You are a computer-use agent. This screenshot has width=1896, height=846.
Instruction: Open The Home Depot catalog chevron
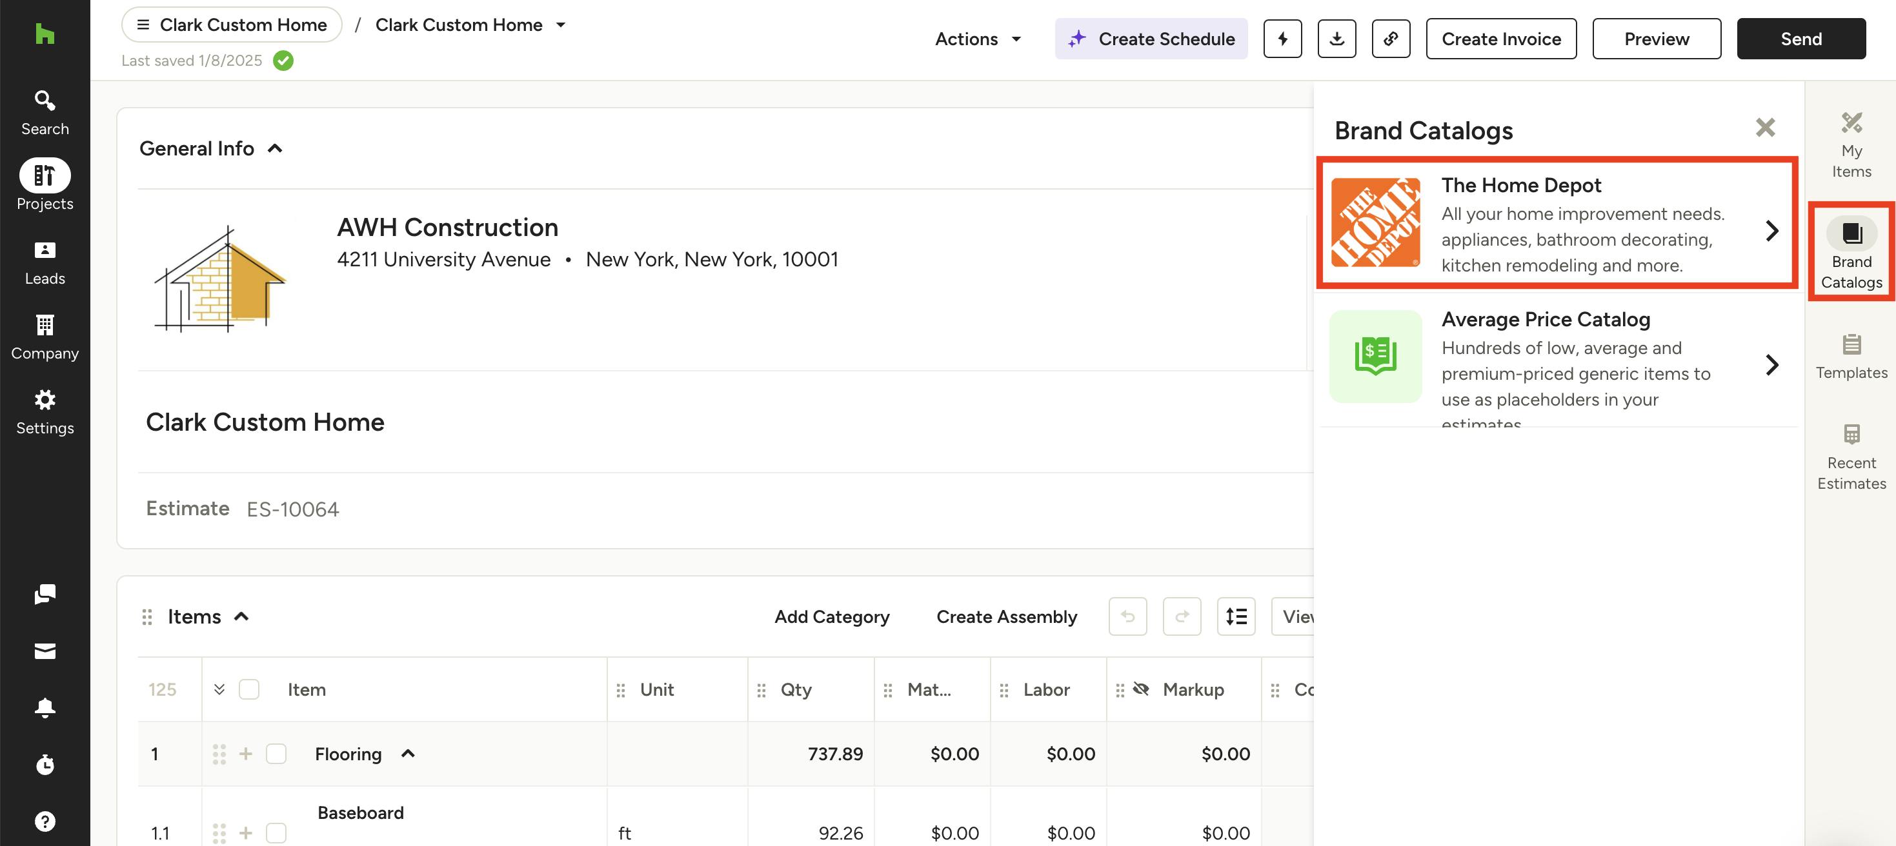click(1772, 231)
